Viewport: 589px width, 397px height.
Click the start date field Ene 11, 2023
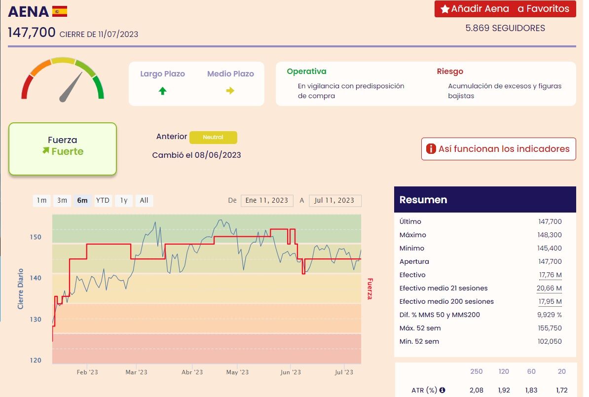[x=267, y=201]
